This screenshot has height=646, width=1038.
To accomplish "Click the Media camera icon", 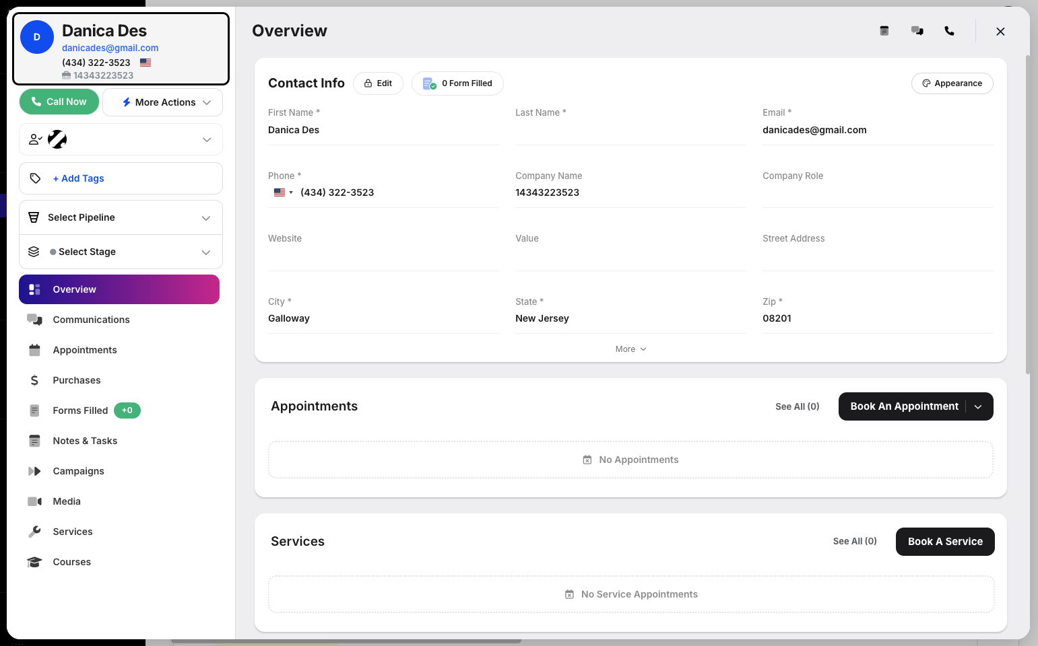I will coord(34,501).
